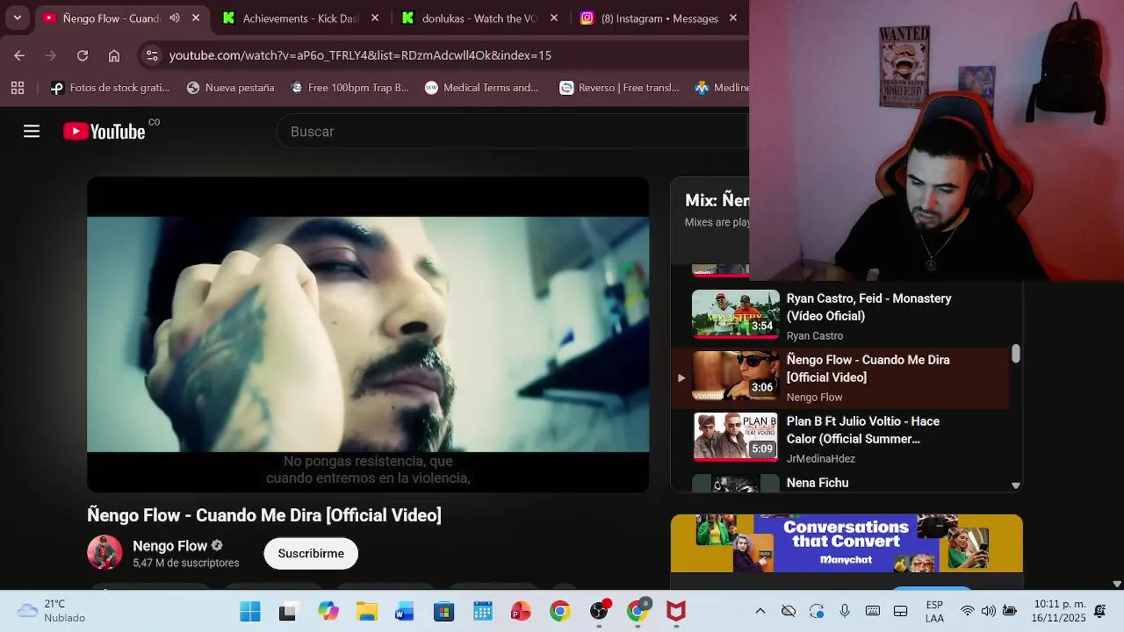The height and width of the screenshot is (632, 1124).
Task: Focus the Buscar search field
Action: click(x=514, y=132)
